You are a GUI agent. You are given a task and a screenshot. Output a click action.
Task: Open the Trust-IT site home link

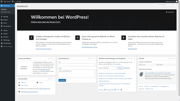click(7, 1)
